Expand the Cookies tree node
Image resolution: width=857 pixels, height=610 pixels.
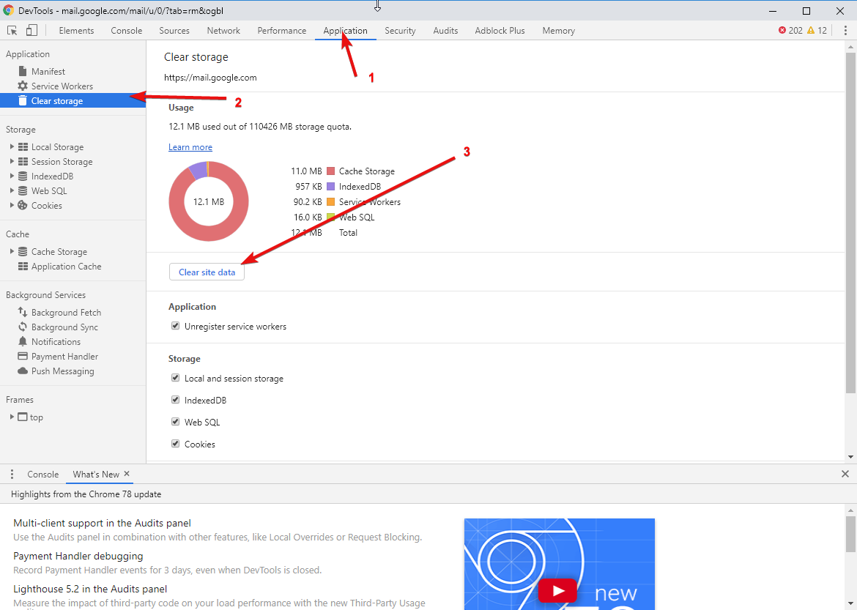pyautogui.click(x=12, y=205)
